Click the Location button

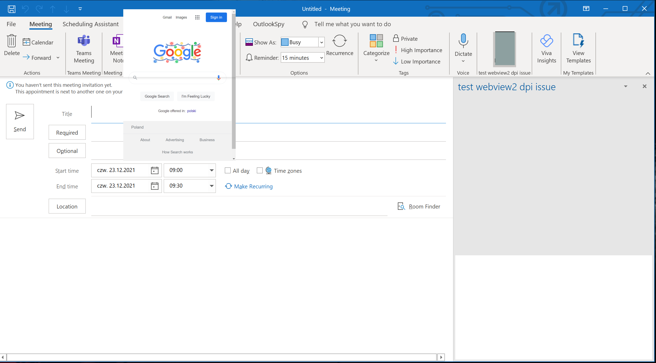pos(67,206)
